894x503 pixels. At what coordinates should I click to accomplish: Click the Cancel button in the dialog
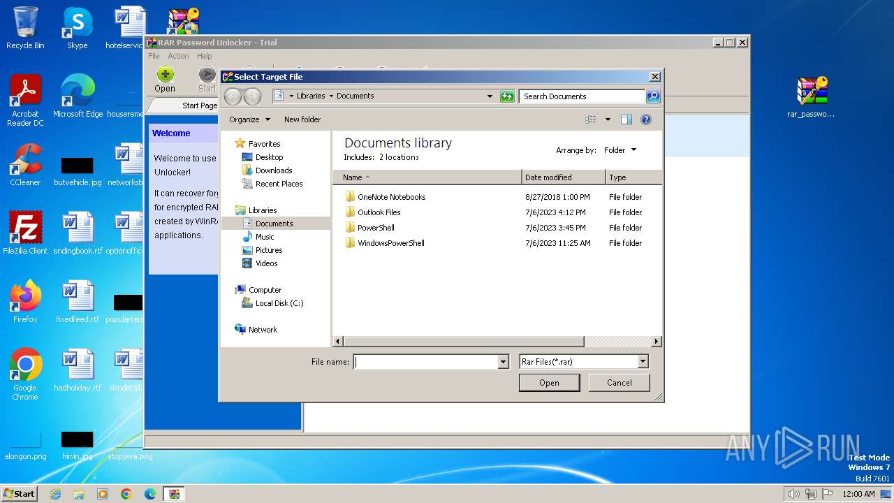coord(619,383)
